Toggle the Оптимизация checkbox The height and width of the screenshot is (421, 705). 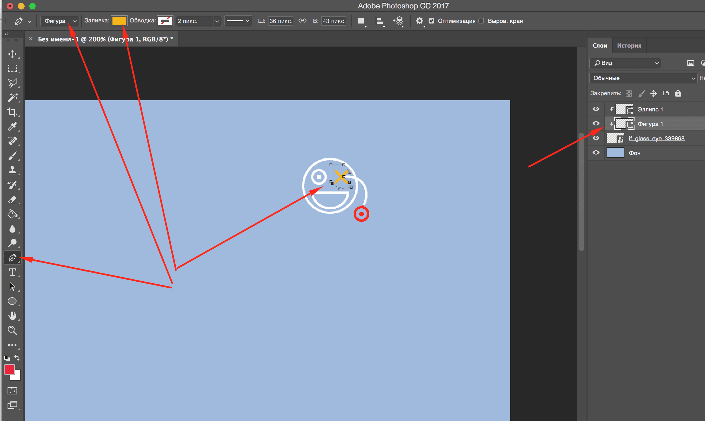pyautogui.click(x=431, y=21)
